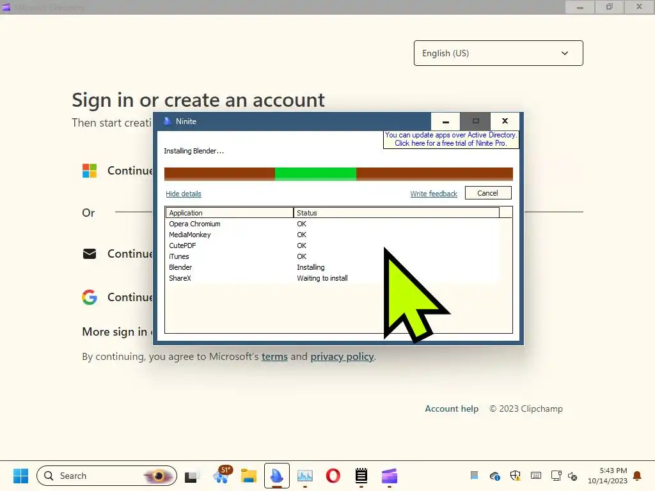Open the notepad taskbar icon
Screen dimensions: 655x491
(x=361, y=476)
